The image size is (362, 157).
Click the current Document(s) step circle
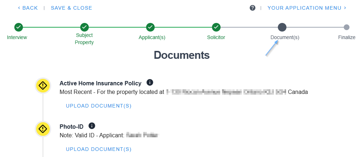(x=282, y=27)
